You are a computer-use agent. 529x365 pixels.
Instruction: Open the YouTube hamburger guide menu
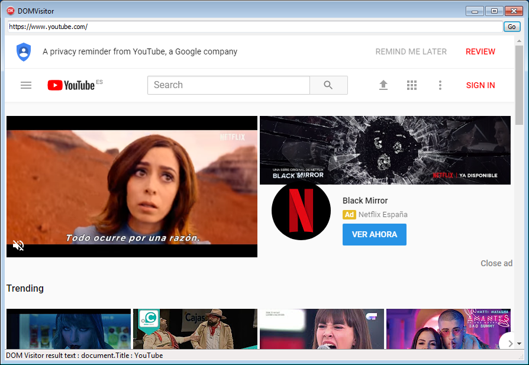(26, 85)
